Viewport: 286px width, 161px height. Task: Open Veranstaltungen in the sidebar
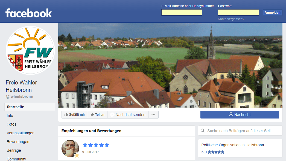[21, 133]
